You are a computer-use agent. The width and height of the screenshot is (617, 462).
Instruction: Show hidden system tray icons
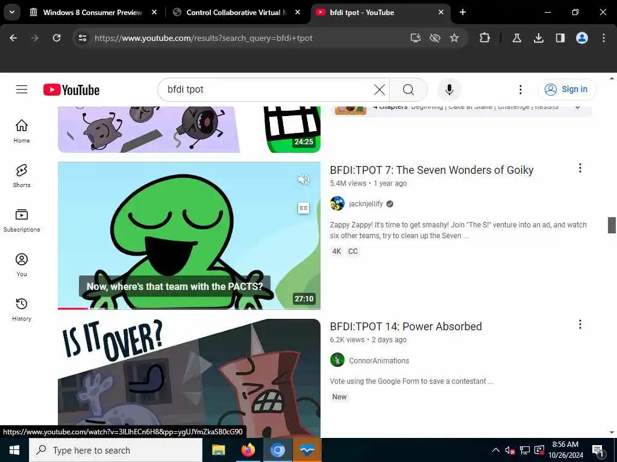tap(496, 450)
